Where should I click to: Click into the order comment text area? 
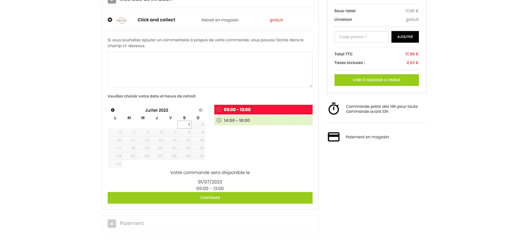click(210, 70)
